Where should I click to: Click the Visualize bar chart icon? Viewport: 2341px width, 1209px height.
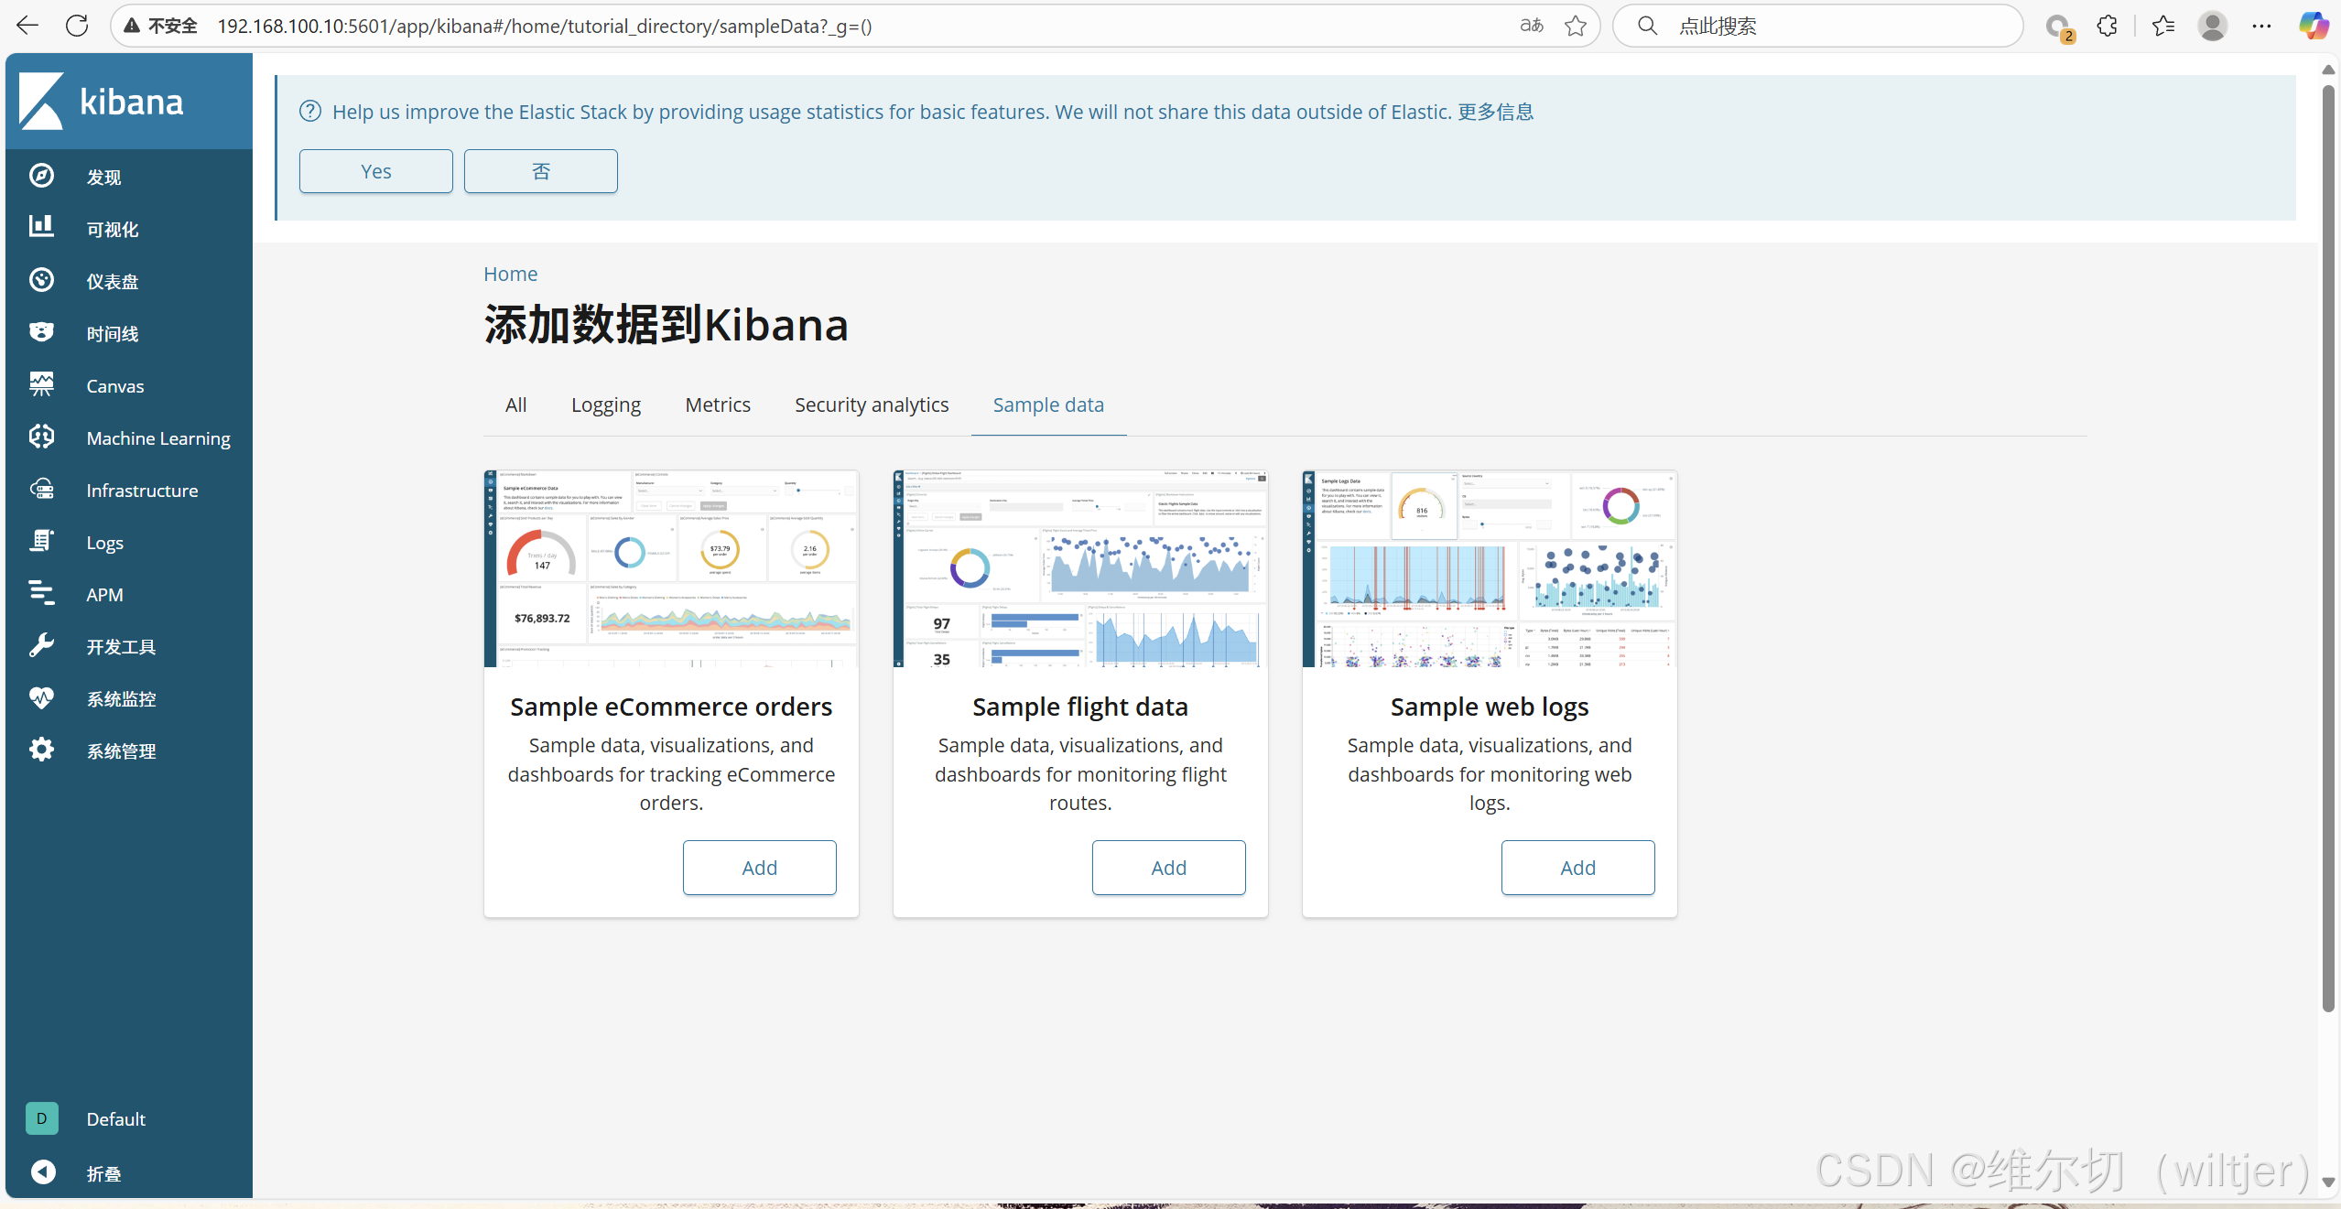[41, 227]
